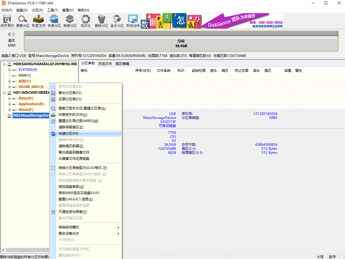Screen dimensions: 345x259
Task: Click the 卷标 column header
Action: tap(106, 71)
